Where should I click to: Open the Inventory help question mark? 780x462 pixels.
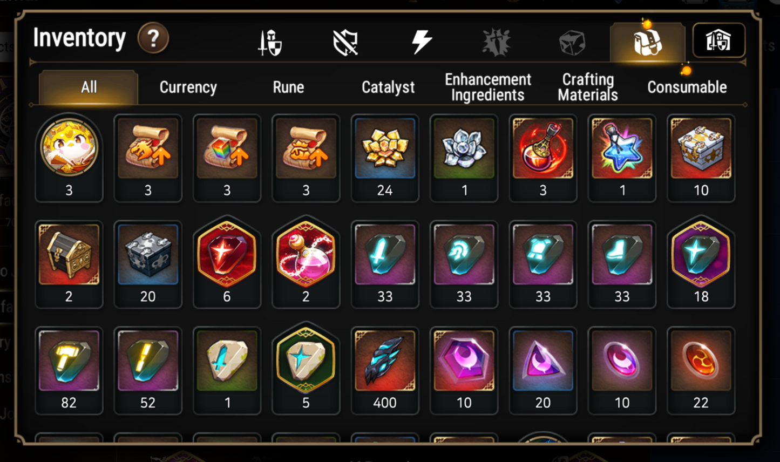[x=153, y=38]
